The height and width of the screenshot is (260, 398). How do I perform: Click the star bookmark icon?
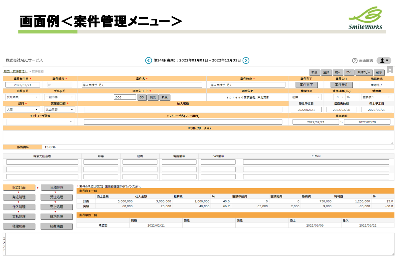(x=390, y=70)
